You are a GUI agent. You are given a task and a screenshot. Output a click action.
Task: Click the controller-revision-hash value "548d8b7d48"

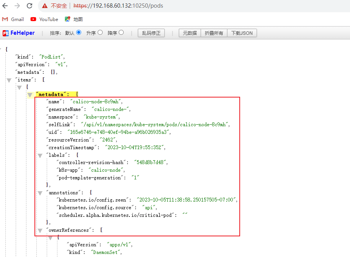coord(150,162)
